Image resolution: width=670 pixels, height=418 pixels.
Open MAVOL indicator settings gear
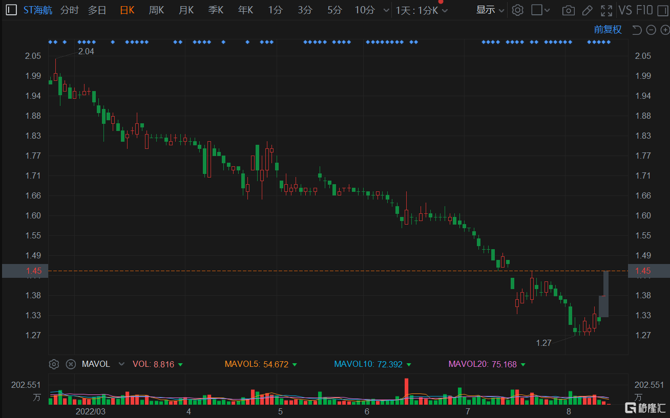54,364
